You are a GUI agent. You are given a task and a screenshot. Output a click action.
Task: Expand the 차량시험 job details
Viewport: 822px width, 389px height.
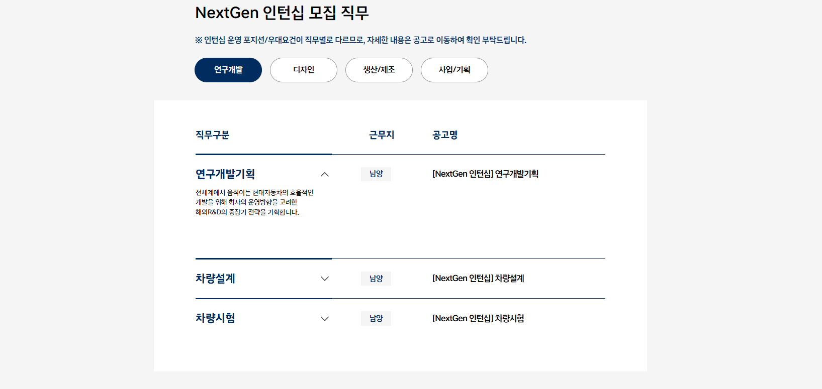(325, 318)
